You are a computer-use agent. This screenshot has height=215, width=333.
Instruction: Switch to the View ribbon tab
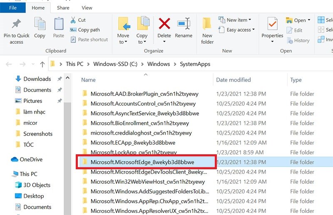click(87, 8)
